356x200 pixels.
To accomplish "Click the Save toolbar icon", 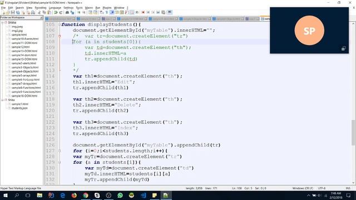I will coord(13,12).
